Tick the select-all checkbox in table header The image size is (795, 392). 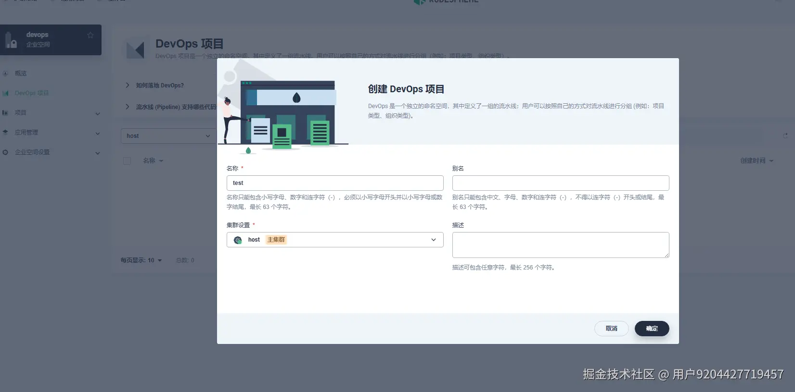tap(127, 161)
